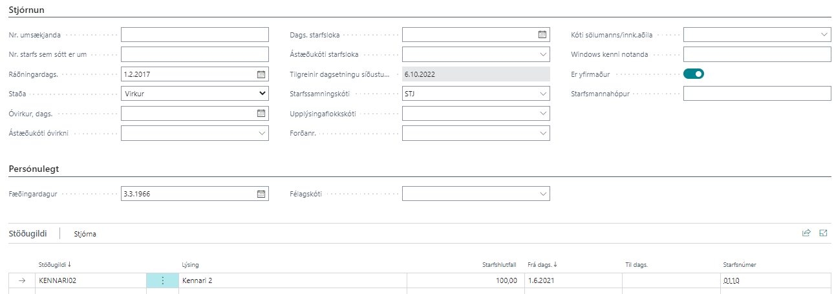Toggle the Er yfirmaður switch
Viewport: 834px width, 294px height.
(x=693, y=74)
